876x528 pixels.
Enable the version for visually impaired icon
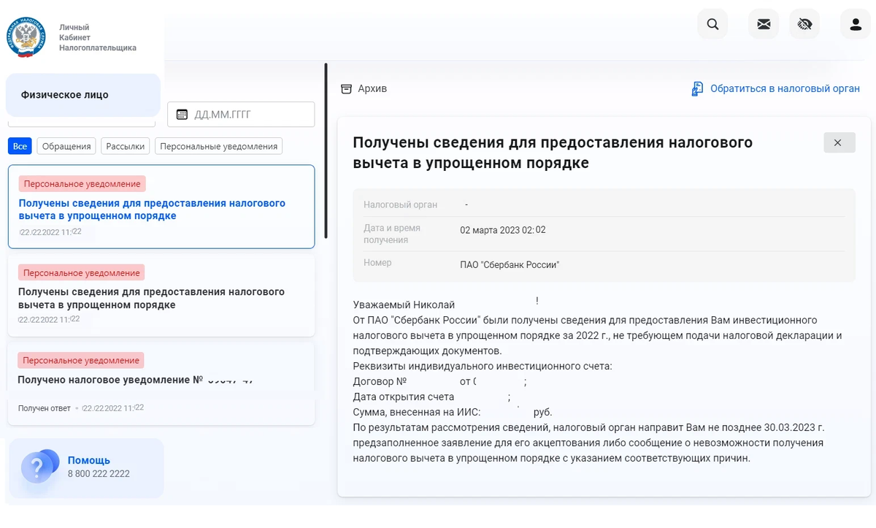(x=804, y=24)
